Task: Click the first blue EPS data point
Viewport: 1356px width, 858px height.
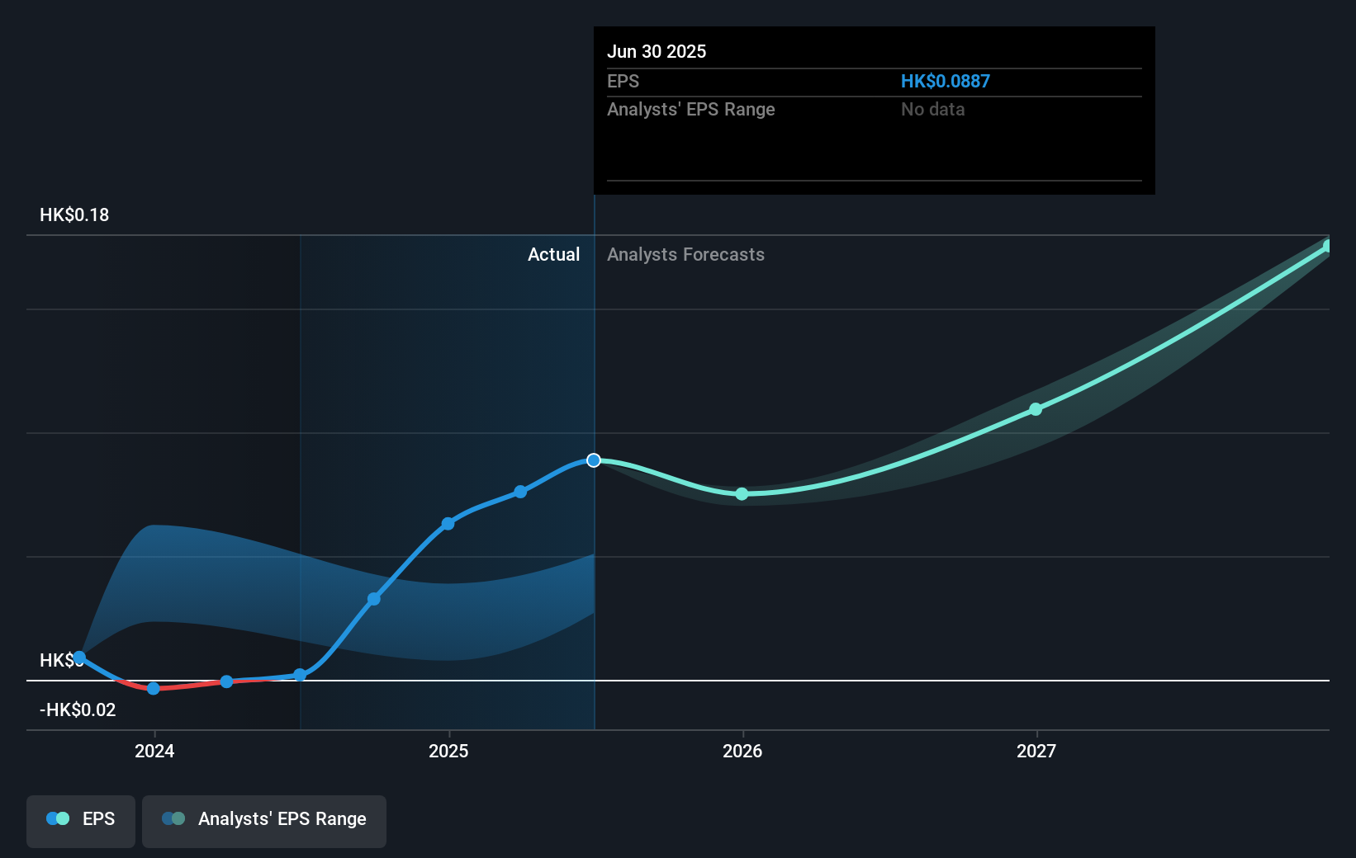Action: [79, 658]
